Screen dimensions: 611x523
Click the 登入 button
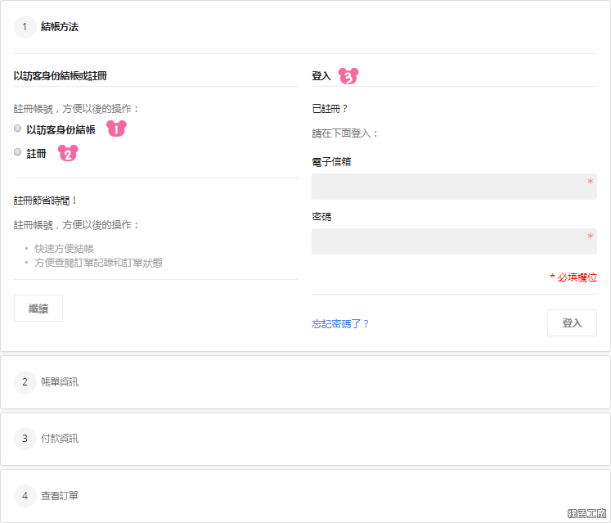(x=572, y=323)
